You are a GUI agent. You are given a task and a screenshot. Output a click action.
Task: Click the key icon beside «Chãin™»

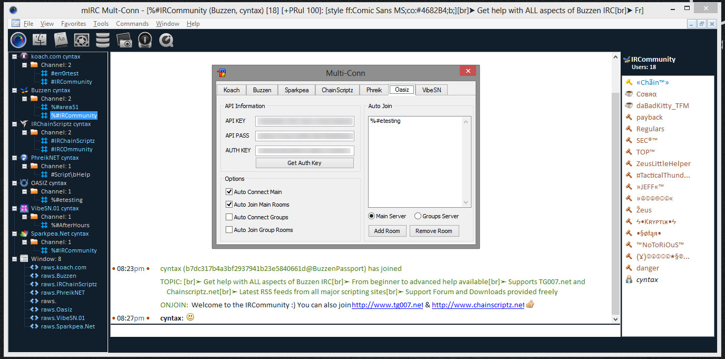[x=629, y=82]
